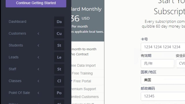The height and width of the screenshot is (104, 185).
Task: Click the USD currency label
Action: point(86,18)
